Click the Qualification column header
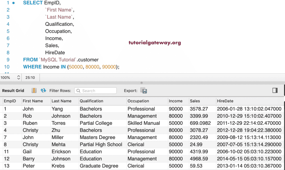 coord(91,101)
